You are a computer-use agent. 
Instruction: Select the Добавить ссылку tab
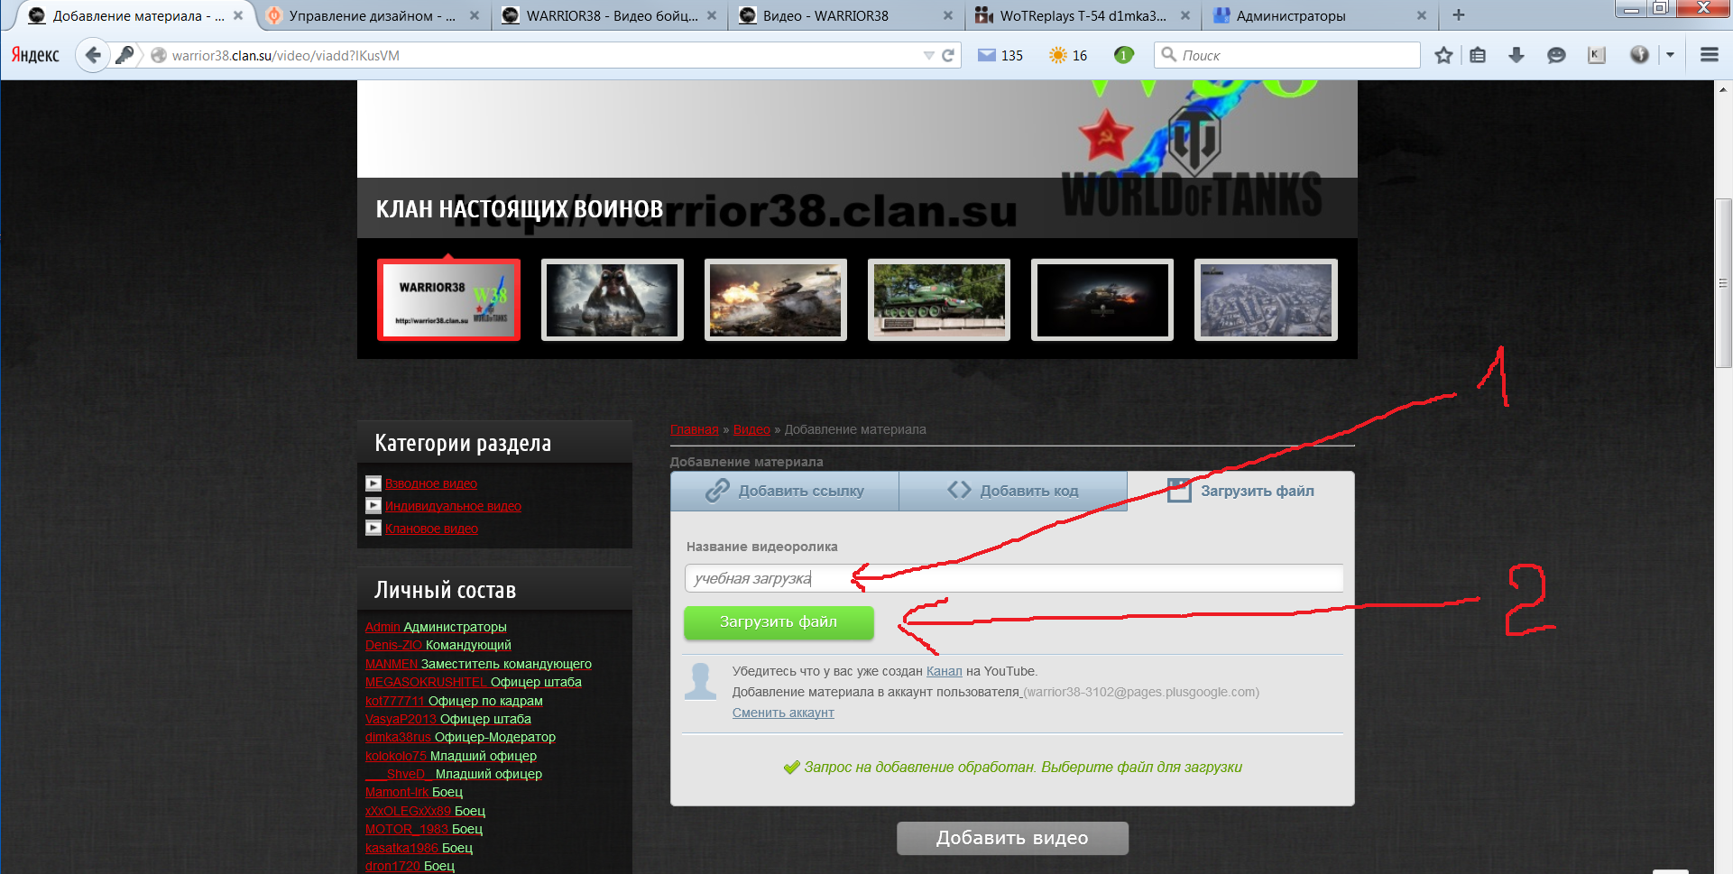pyautogui.click(x=784, y=491)
